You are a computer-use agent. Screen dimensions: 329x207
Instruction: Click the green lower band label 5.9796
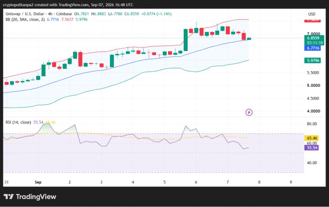313,60
